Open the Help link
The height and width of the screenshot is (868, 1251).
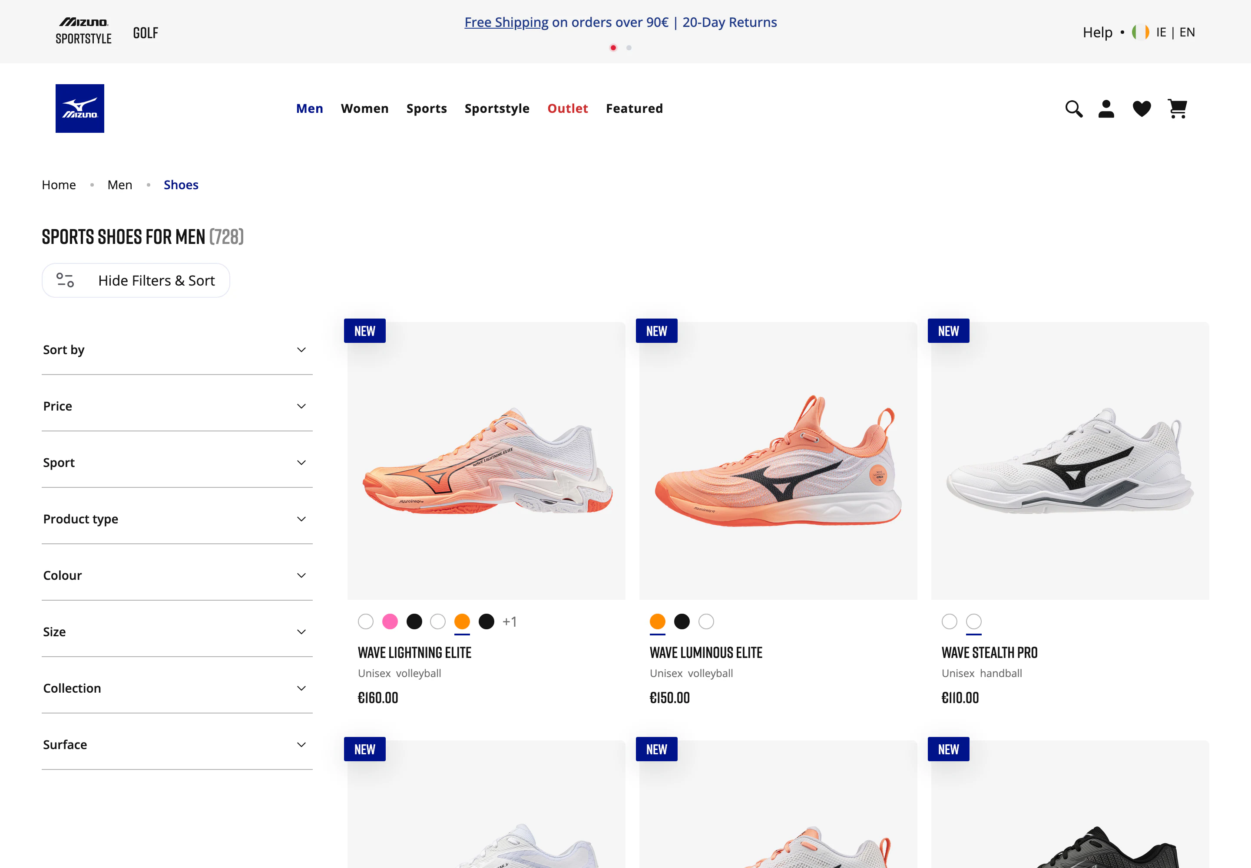1098,32
